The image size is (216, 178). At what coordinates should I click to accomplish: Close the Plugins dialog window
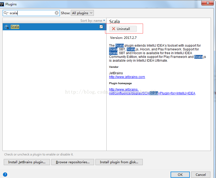click(208, 3)
